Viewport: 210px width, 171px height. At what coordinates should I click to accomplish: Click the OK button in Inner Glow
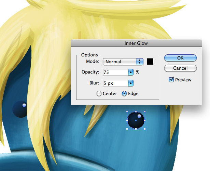[x=180, y=58]
